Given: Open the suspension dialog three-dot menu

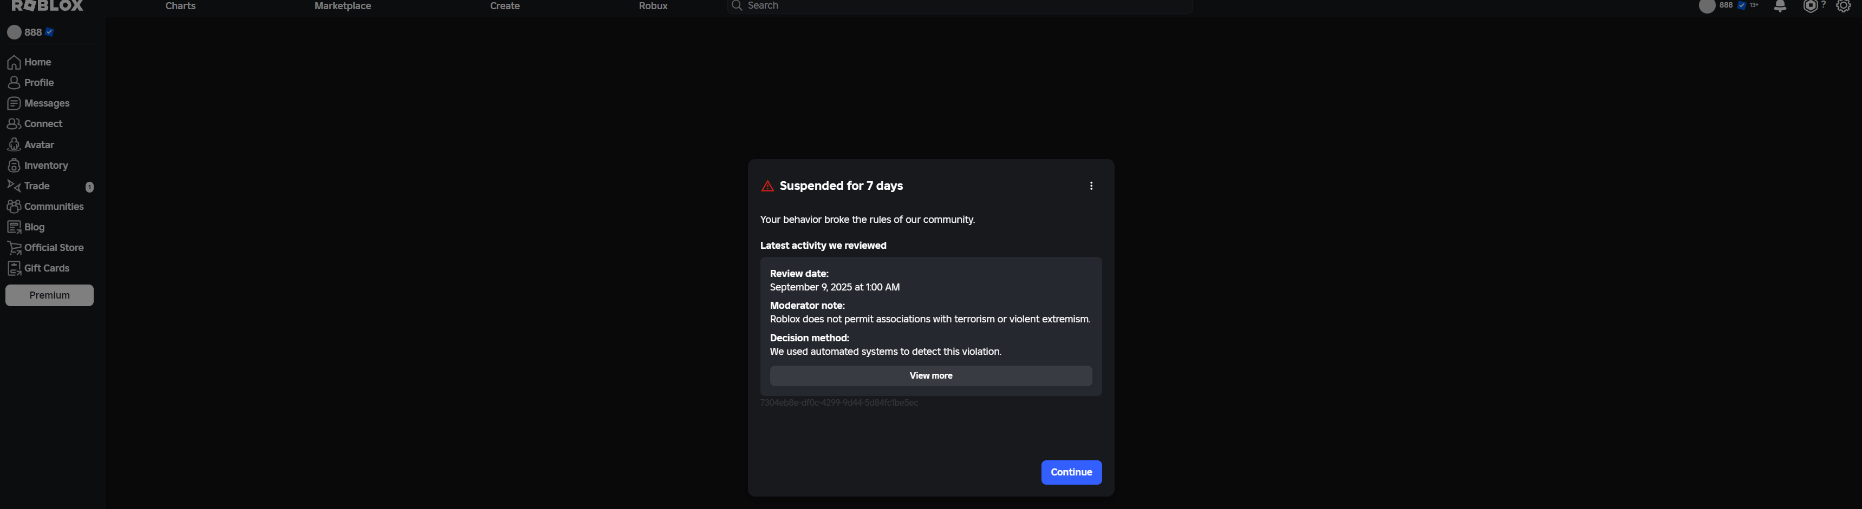Looking at the screenshot, I should tap(1091, 186).
